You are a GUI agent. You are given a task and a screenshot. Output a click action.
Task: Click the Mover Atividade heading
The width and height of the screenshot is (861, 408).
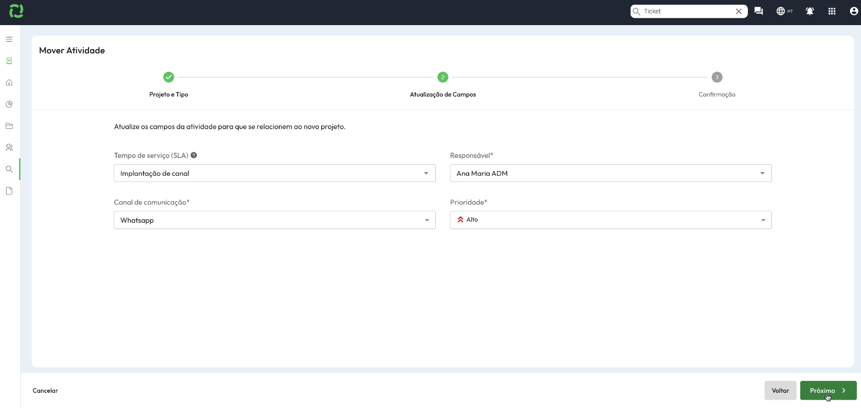pyautogui.click(x=72, y=51)
